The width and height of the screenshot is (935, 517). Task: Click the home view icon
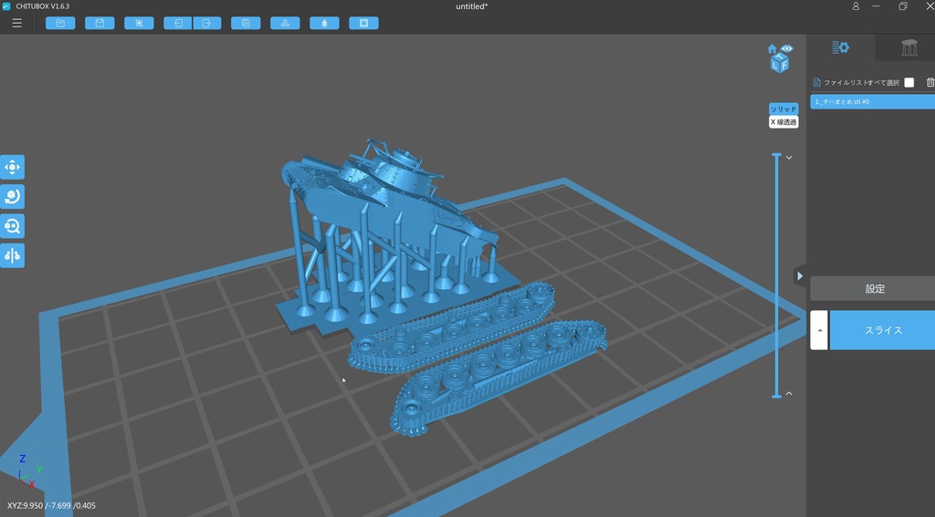pos(772,49)
